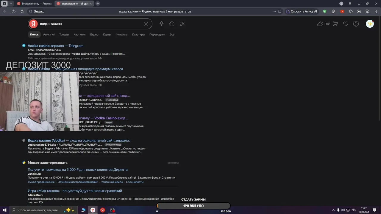381x214 pixels.
Task: Reload the page with the refresh icon
Action: 22,12
